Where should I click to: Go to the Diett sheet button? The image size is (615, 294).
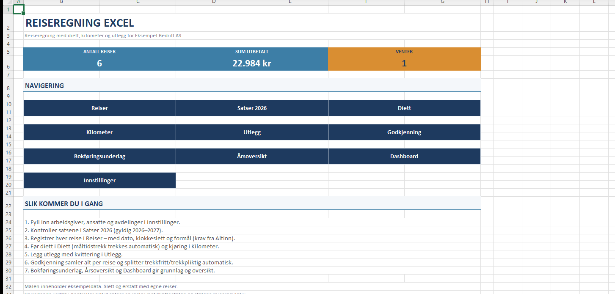[x=404, y=108]
